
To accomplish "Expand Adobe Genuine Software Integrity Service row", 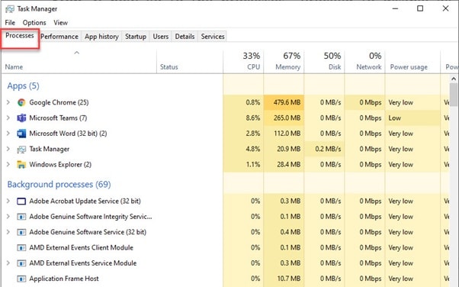I will (x=8, y=217).
